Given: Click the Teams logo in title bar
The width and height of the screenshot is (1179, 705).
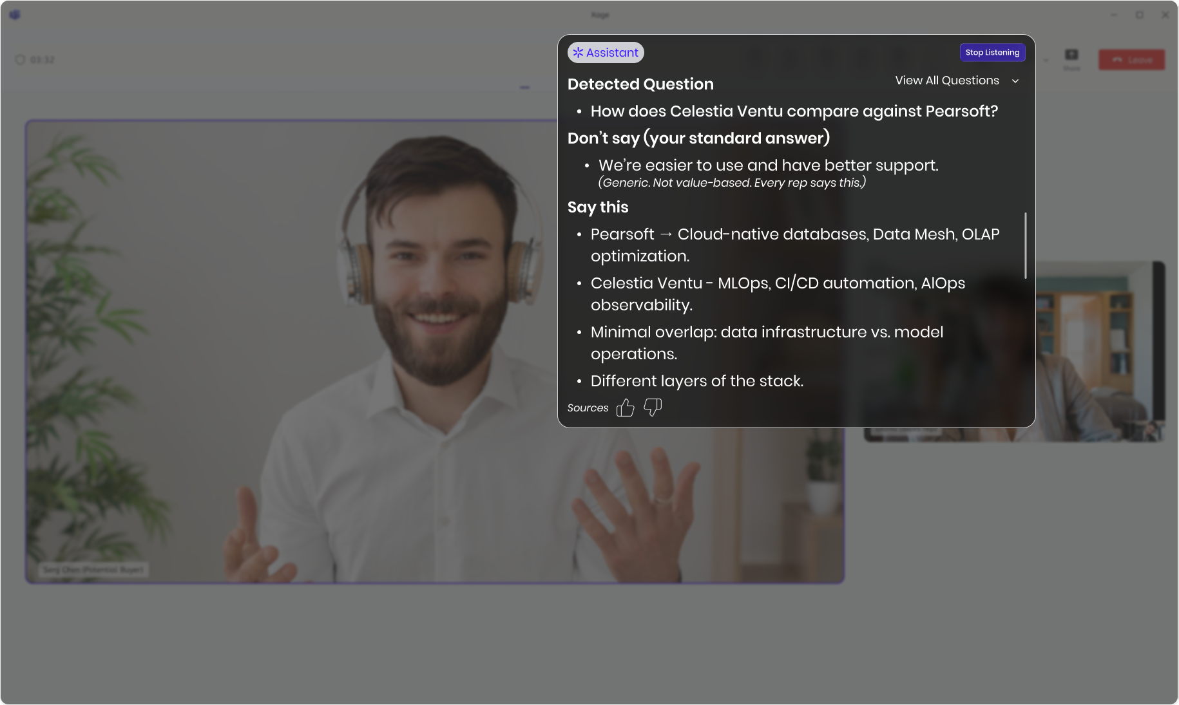Looking at the screenshot, I should [x=15, y=14].
